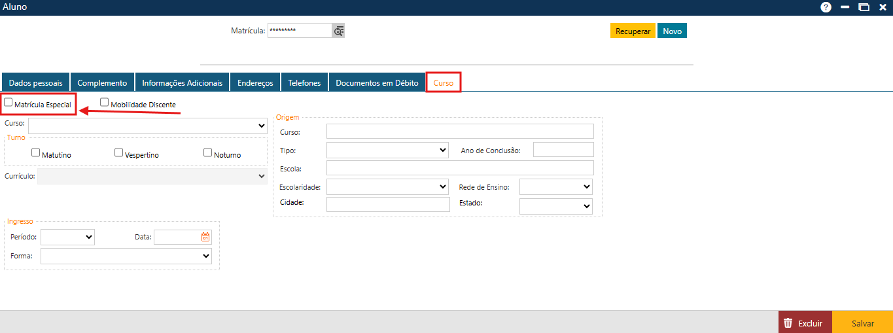Click the trash icon on Excluir
Screen dimensions: 893x333
click(x=788, y=323)
